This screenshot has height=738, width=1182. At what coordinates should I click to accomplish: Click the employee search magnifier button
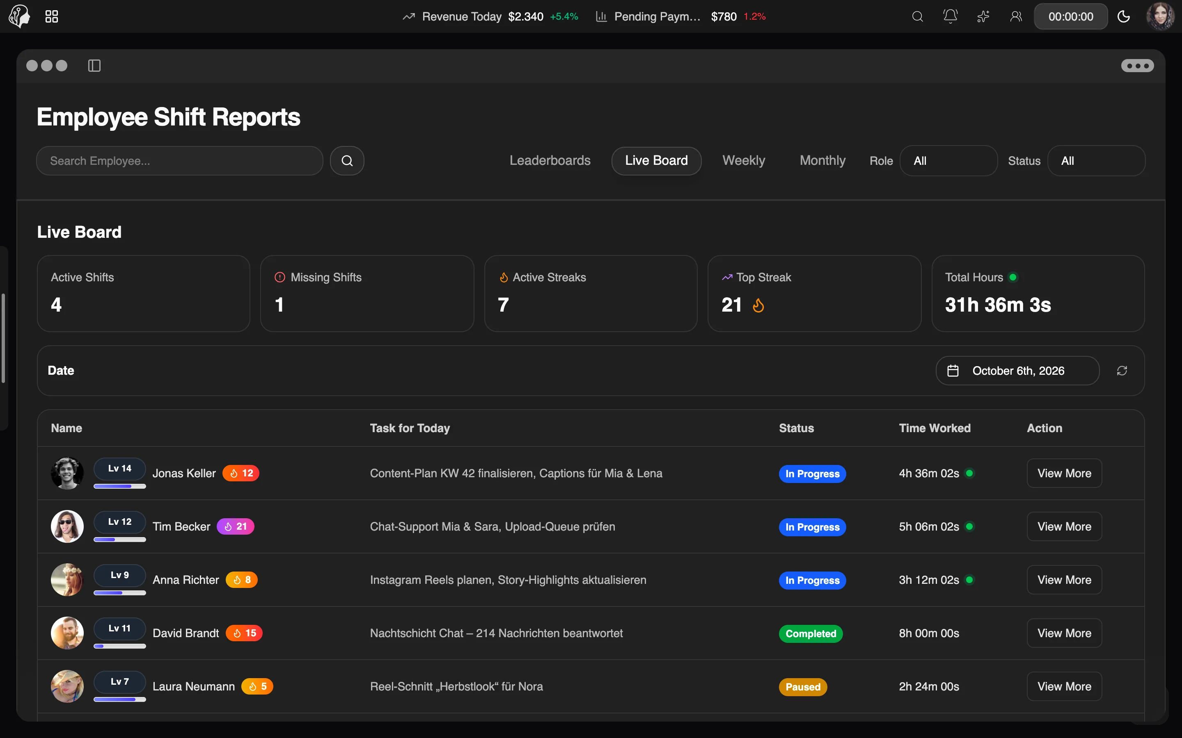[347, 161]
